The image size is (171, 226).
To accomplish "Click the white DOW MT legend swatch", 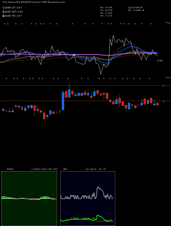I will coord(4,12).
